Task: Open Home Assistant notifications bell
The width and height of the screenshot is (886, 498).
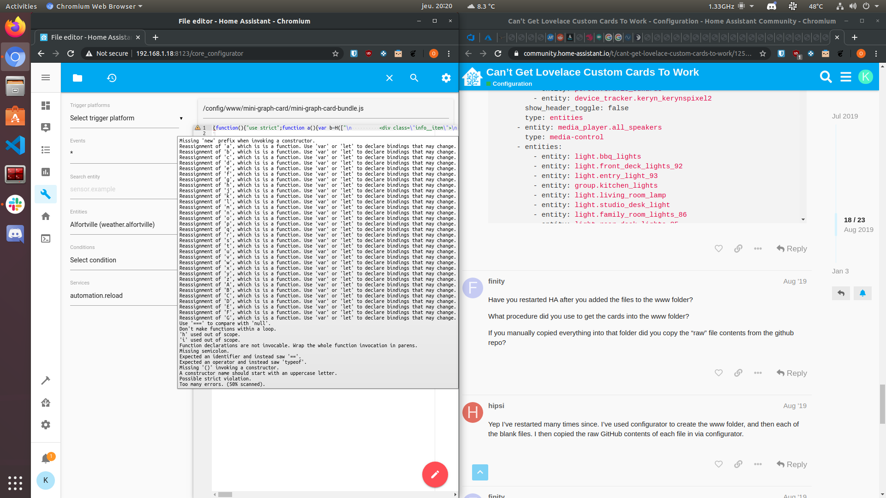Action: pyautogui.click(x=46, y=458)
